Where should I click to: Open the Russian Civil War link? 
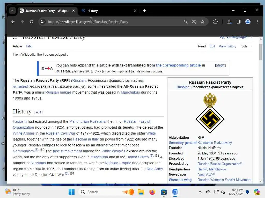[61, 133]
